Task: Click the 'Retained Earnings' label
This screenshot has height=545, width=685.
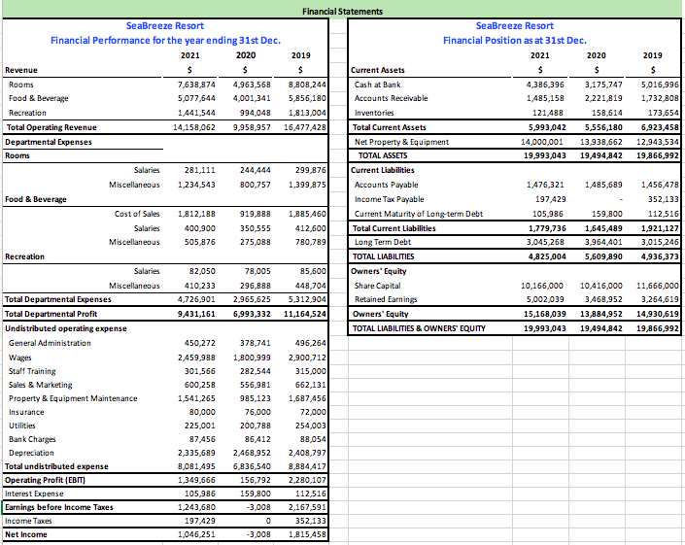Action: click(x=386, y=299)
